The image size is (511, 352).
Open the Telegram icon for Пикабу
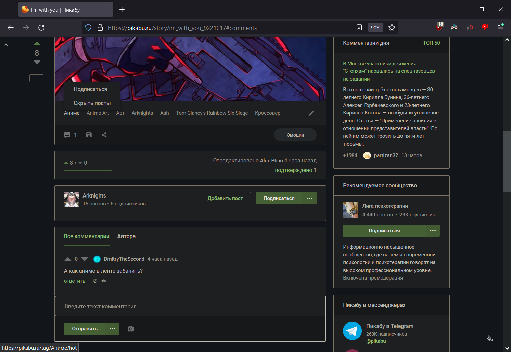352,331
